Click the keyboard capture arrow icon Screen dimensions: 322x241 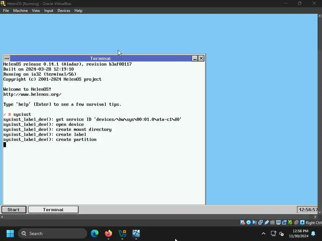point(302,222)
